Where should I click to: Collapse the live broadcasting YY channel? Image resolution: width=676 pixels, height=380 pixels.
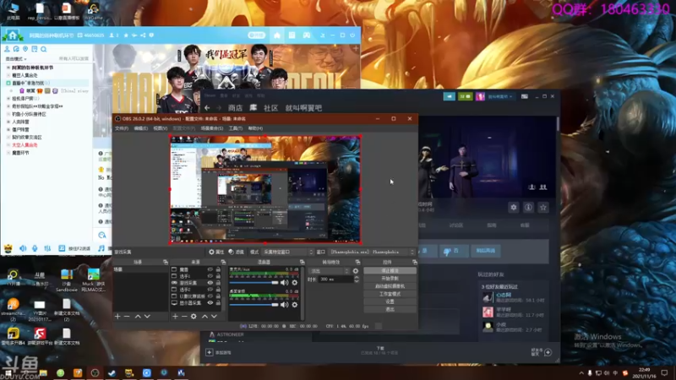[x=8, y=83]
